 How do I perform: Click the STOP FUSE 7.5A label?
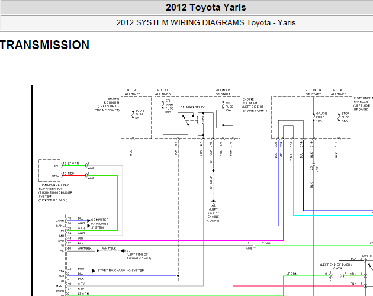point(345,117)
